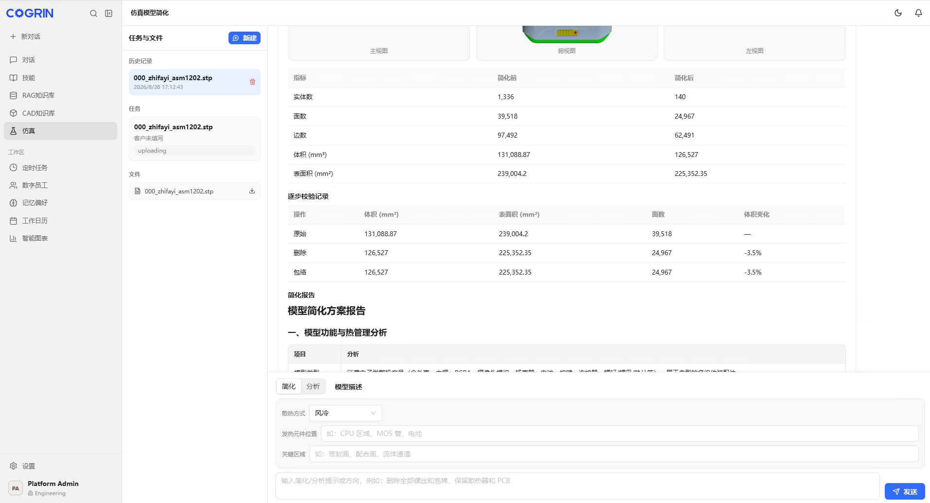Image resolution: width=930 pixels, height=503 pixels.
Task: Open the 技能 menu item
Action: pos(60,78)
